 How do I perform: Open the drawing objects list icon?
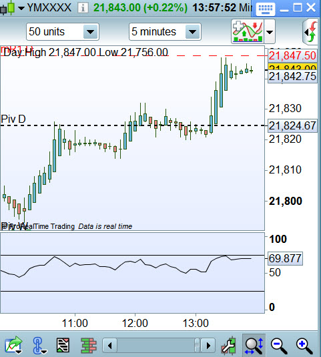tap(63, 345)
